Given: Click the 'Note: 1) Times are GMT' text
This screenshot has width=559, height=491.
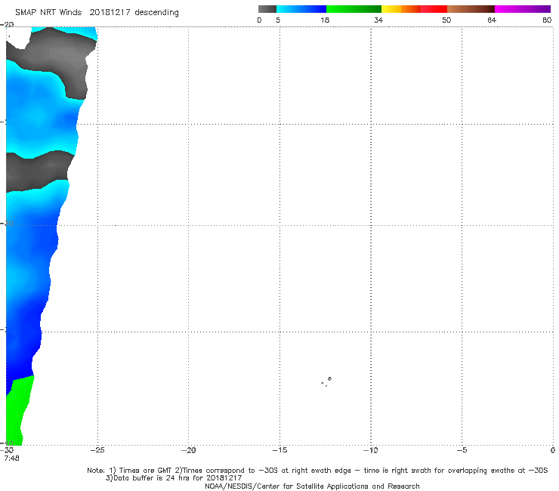Looking at the screenshot, I should click(130, 471).
